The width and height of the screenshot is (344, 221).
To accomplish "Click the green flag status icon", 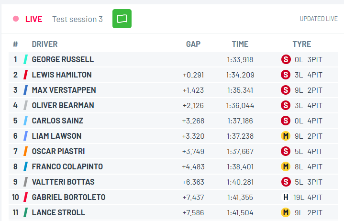I will tap(122, 19).
